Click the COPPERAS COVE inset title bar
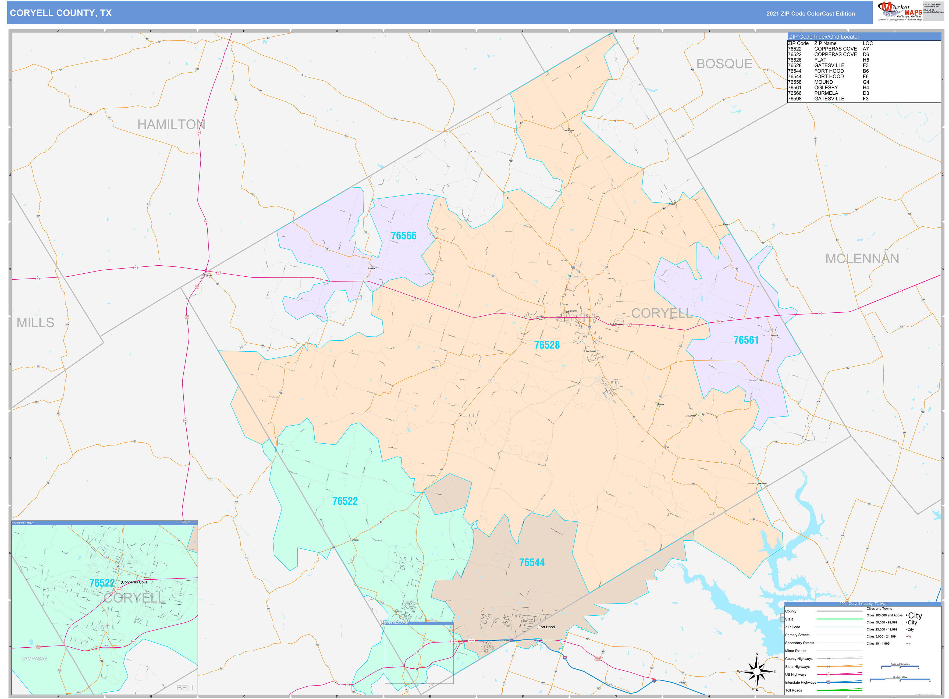This screenshot has height=699, width=949. click(105, 523)
